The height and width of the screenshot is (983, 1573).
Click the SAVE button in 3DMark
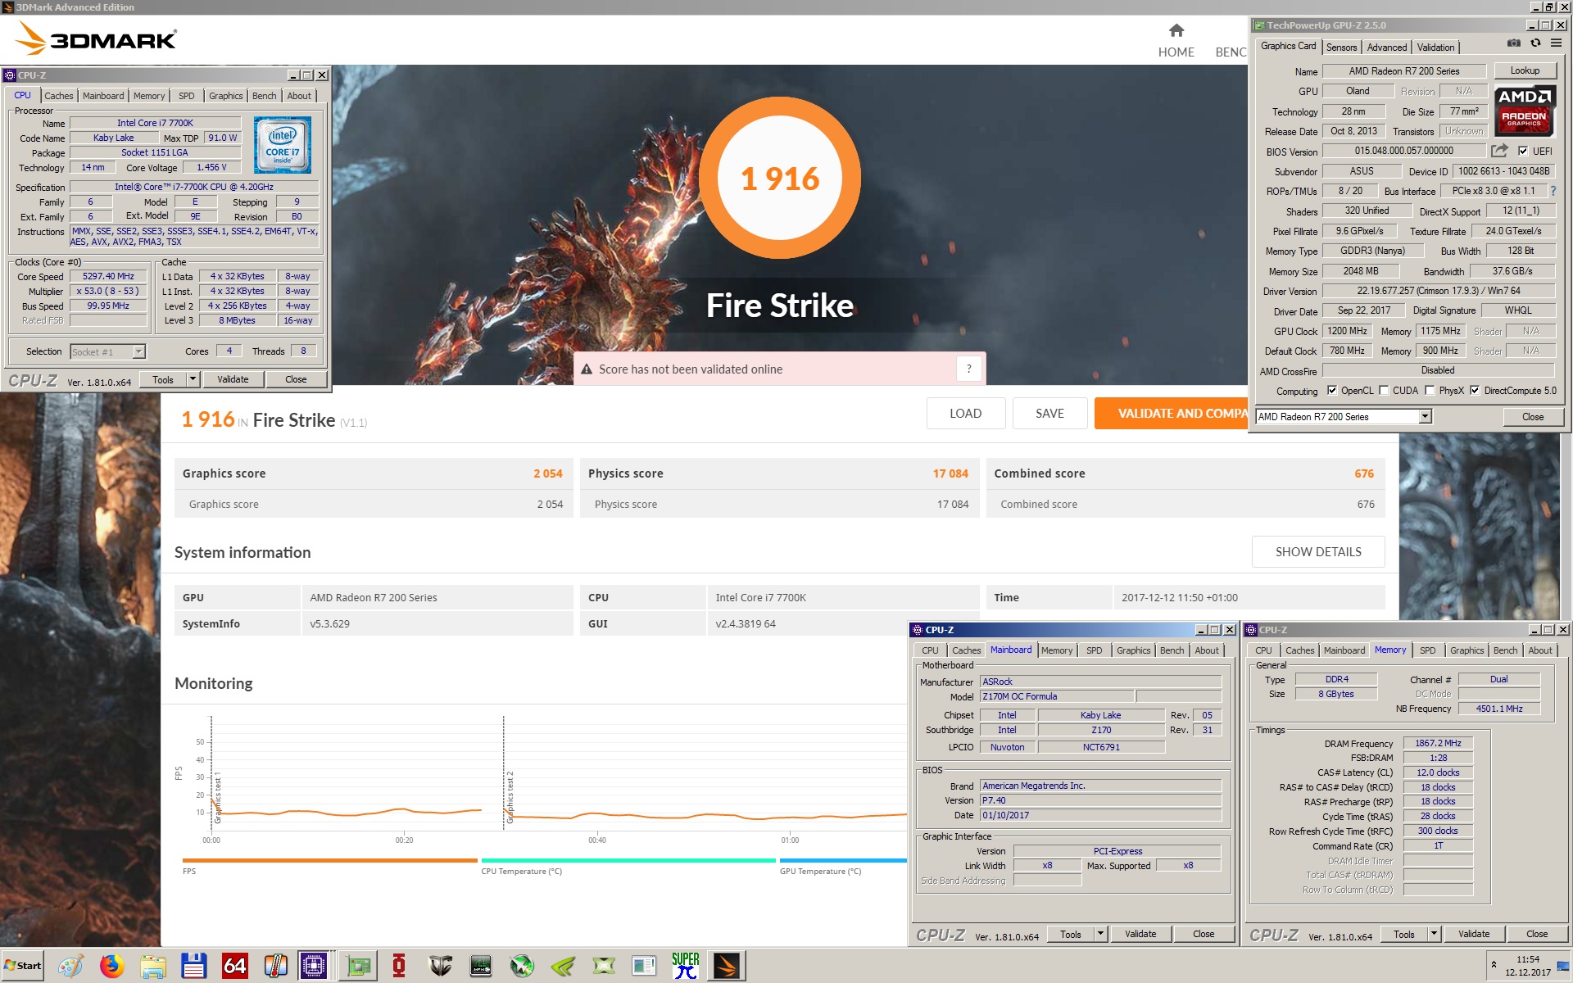point(1049,414)
